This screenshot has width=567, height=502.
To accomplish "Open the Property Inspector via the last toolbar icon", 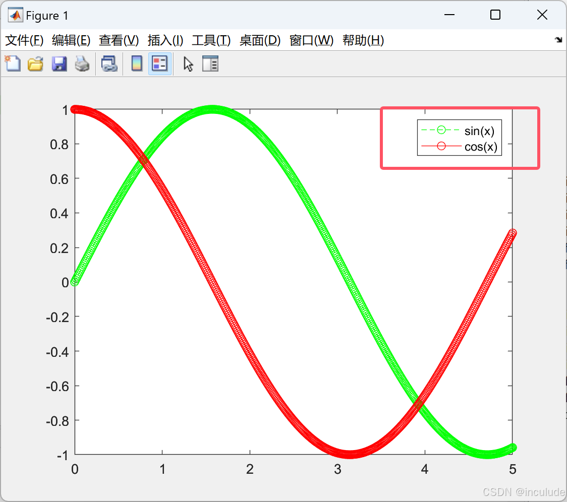I will (x=210, y=64).
